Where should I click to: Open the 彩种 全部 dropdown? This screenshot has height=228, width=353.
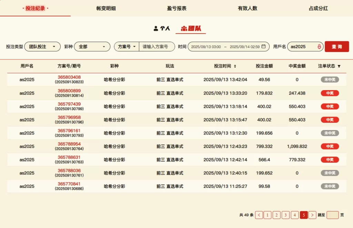pyautogui.click(x=92, y=46)
